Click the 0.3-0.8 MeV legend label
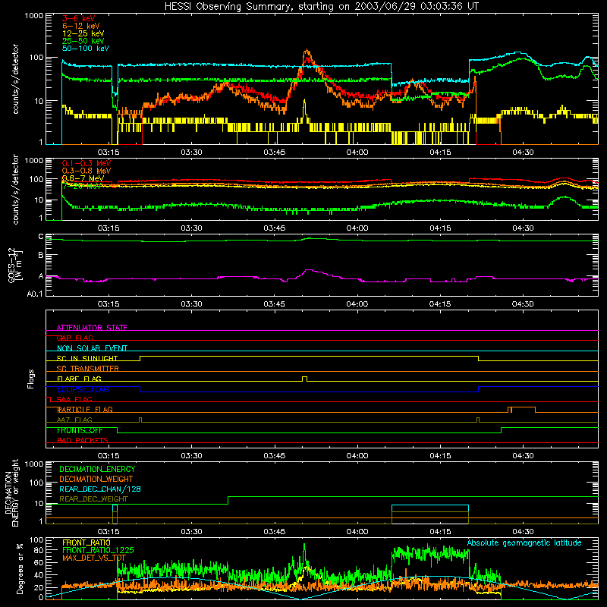Image resolution: width=607 pixels, height=607 pixels. [x=86, y=171]
